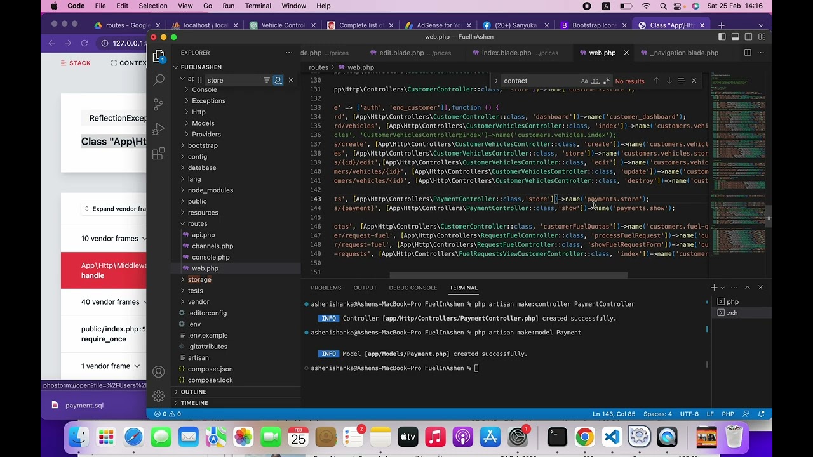The width and height of the screenshot is (813, 457).
Task: Switch to the DEBUG CONSOLE panel tab
Action: pyautogui.click(x=413, y=288)
